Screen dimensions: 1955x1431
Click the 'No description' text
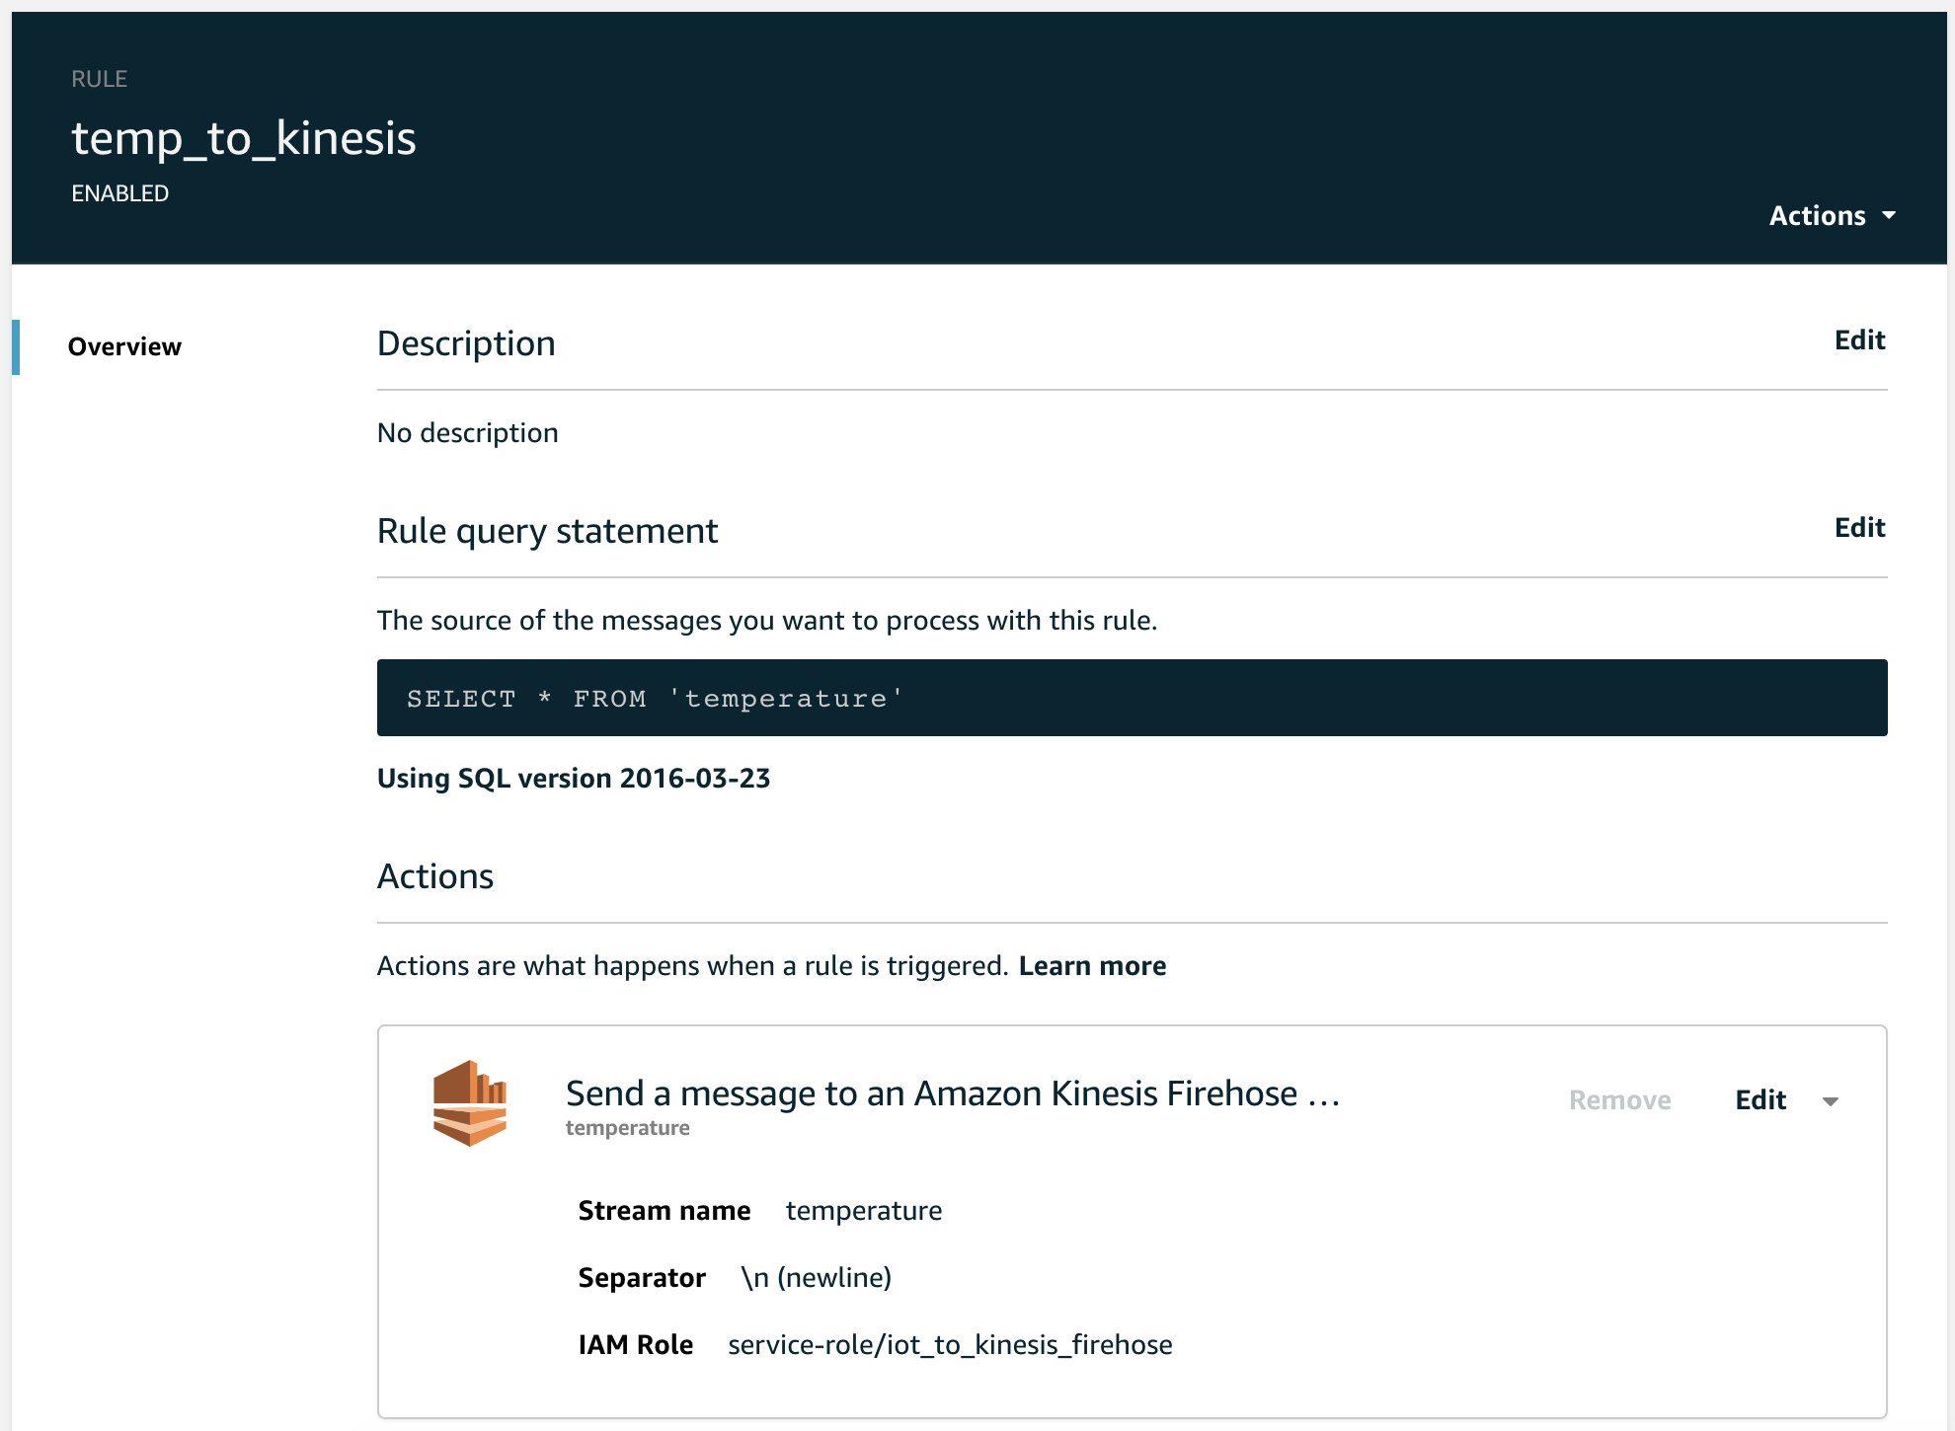point(468,433)
